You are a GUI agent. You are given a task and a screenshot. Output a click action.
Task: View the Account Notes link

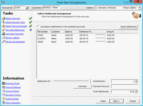point(12,91)
